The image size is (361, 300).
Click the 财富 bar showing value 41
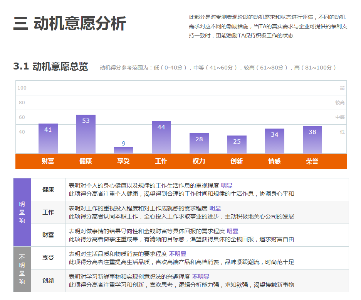coord(48,139)
